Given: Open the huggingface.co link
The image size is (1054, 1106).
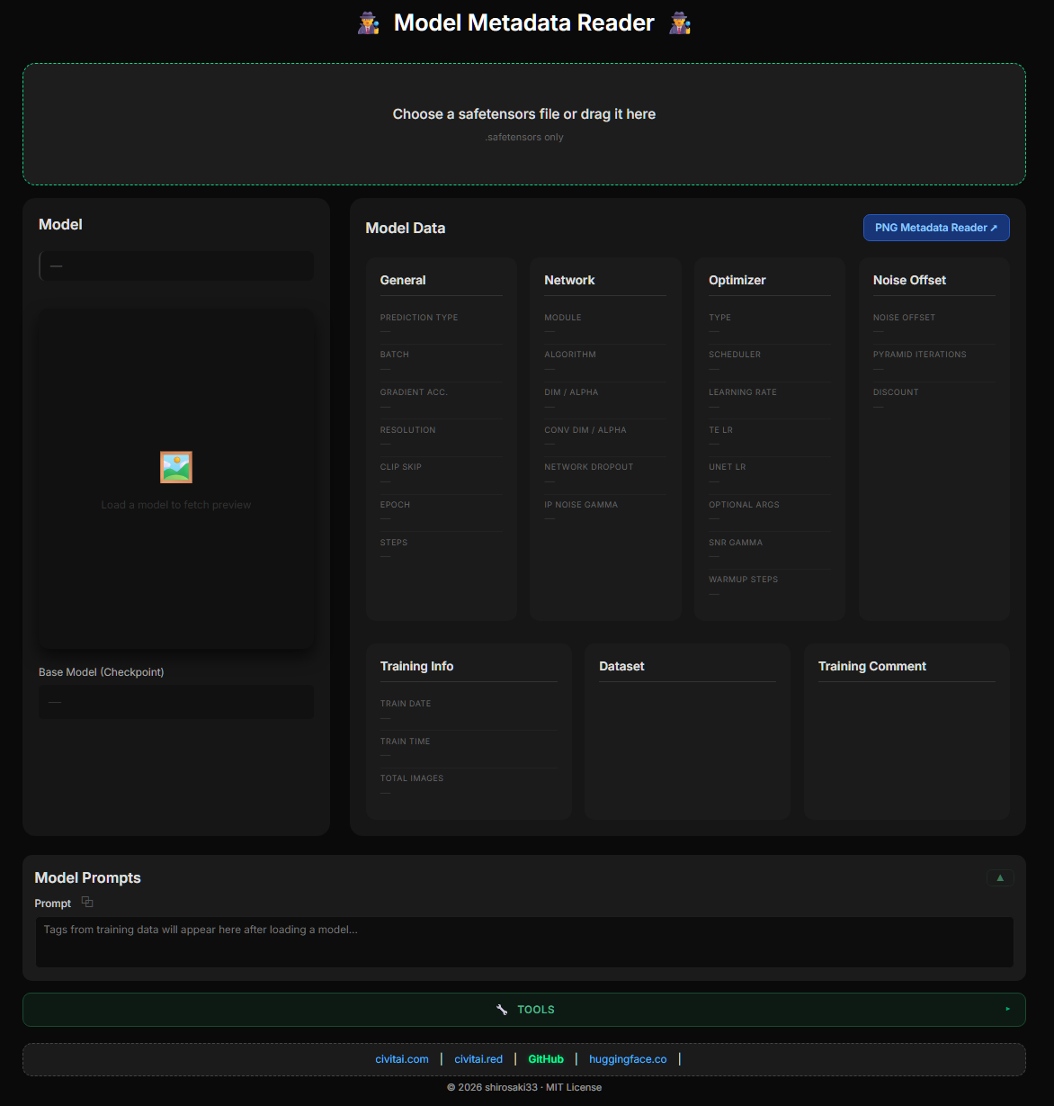Looking at the screenshot, I should (628, 1059).
